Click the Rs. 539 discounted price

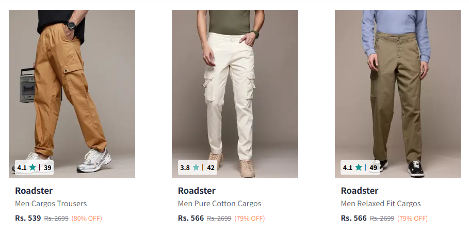pos(28,218)
